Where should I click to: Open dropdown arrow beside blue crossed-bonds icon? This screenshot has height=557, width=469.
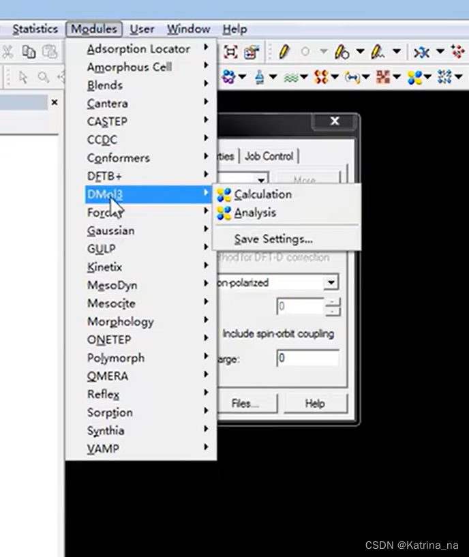[x=440, y=52]
